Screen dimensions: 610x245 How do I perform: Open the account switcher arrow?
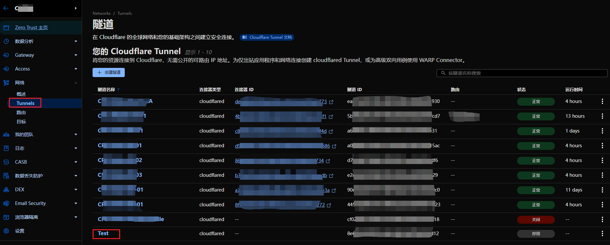76,8
